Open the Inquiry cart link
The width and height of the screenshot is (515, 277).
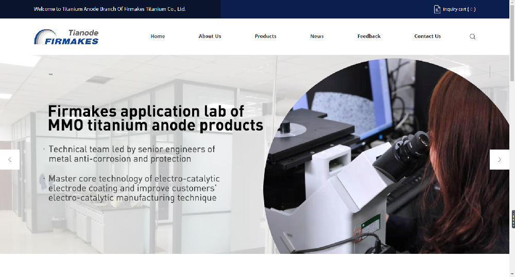[x=459, y=9]
